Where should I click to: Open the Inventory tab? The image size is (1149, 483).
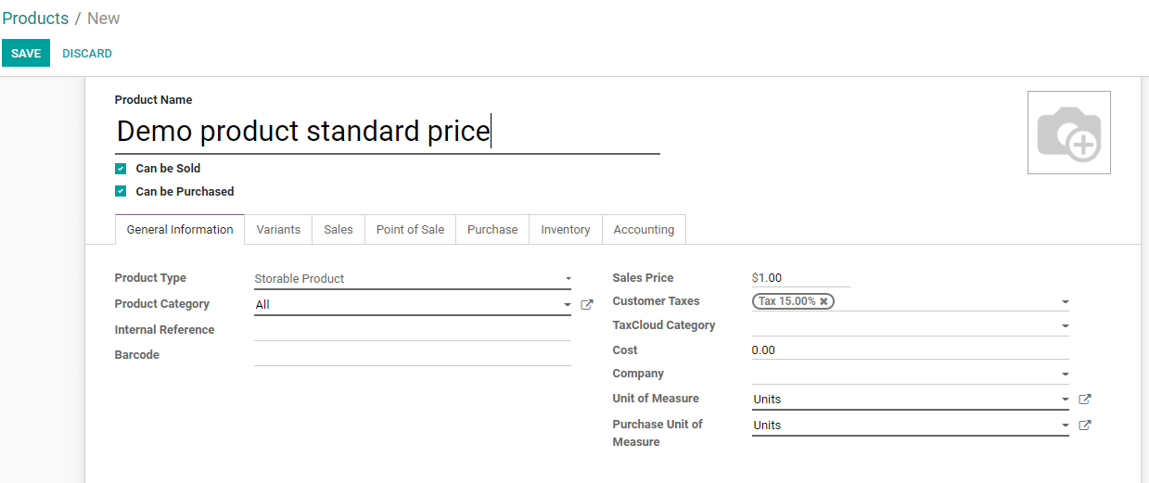pos(565,230)
